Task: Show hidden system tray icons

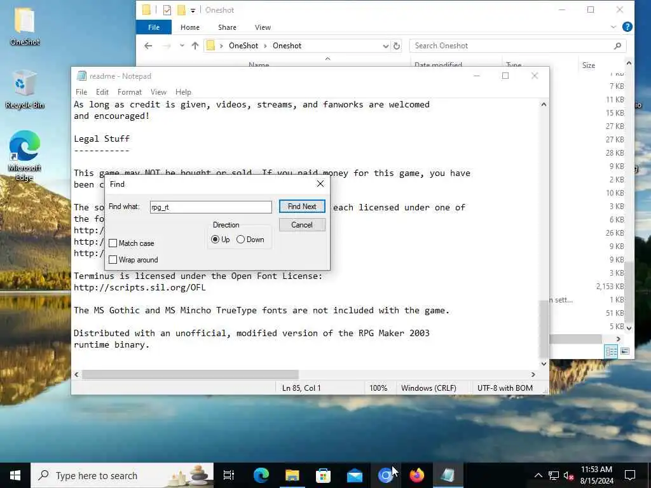Action: (x=538, y=475)
